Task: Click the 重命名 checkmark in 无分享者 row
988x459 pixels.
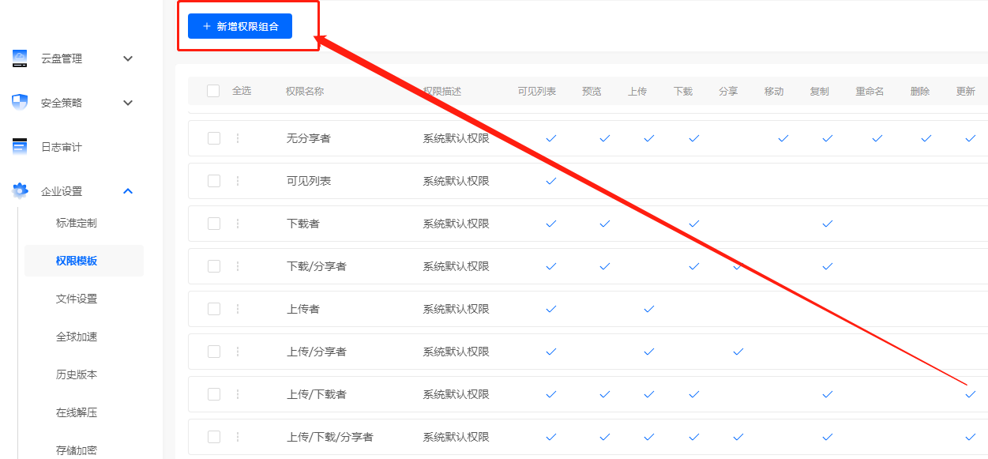Action: coord(877,138)
